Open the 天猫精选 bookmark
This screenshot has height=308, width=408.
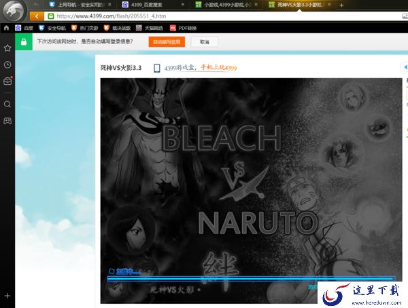(x=150, y=28)
